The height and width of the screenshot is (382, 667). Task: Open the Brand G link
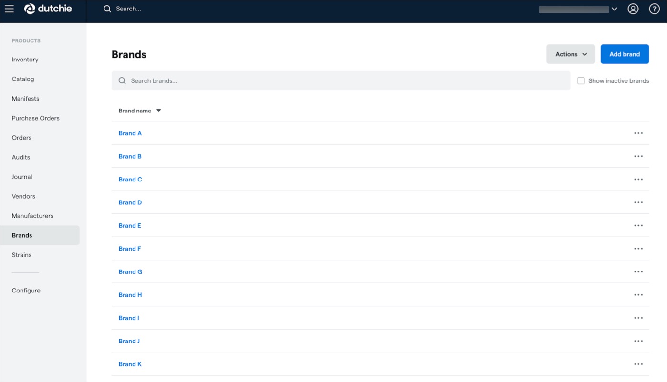point(130,272)
